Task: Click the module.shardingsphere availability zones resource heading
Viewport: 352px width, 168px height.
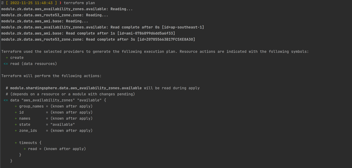Action: click(x=76, y=88)
